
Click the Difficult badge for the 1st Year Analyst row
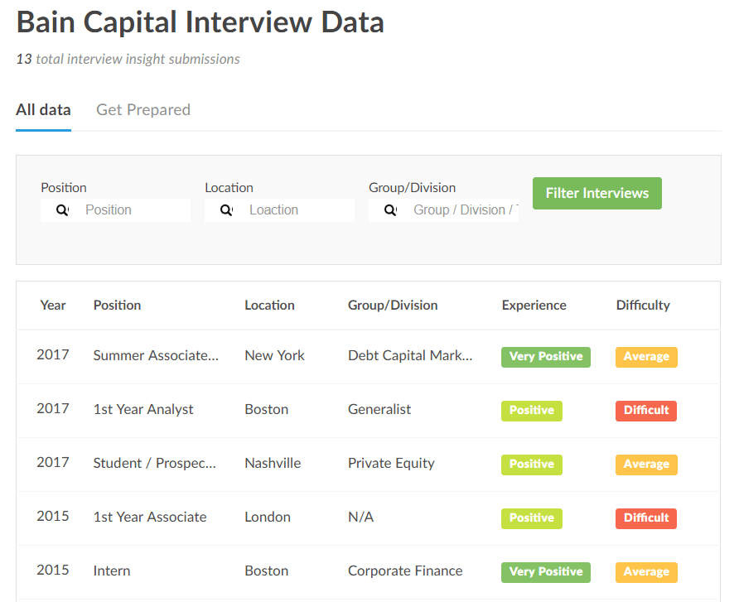[645, 411]
